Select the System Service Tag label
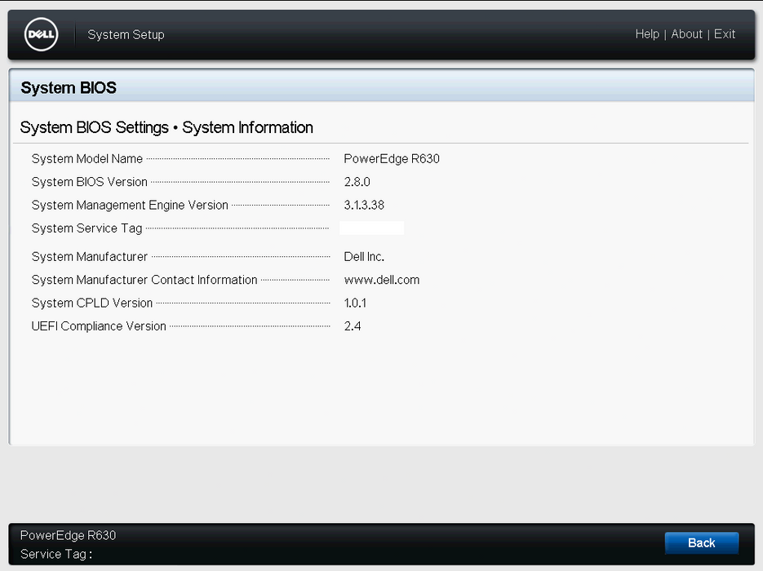This screenshot has width=763, height=571. [x=87, y=228]
